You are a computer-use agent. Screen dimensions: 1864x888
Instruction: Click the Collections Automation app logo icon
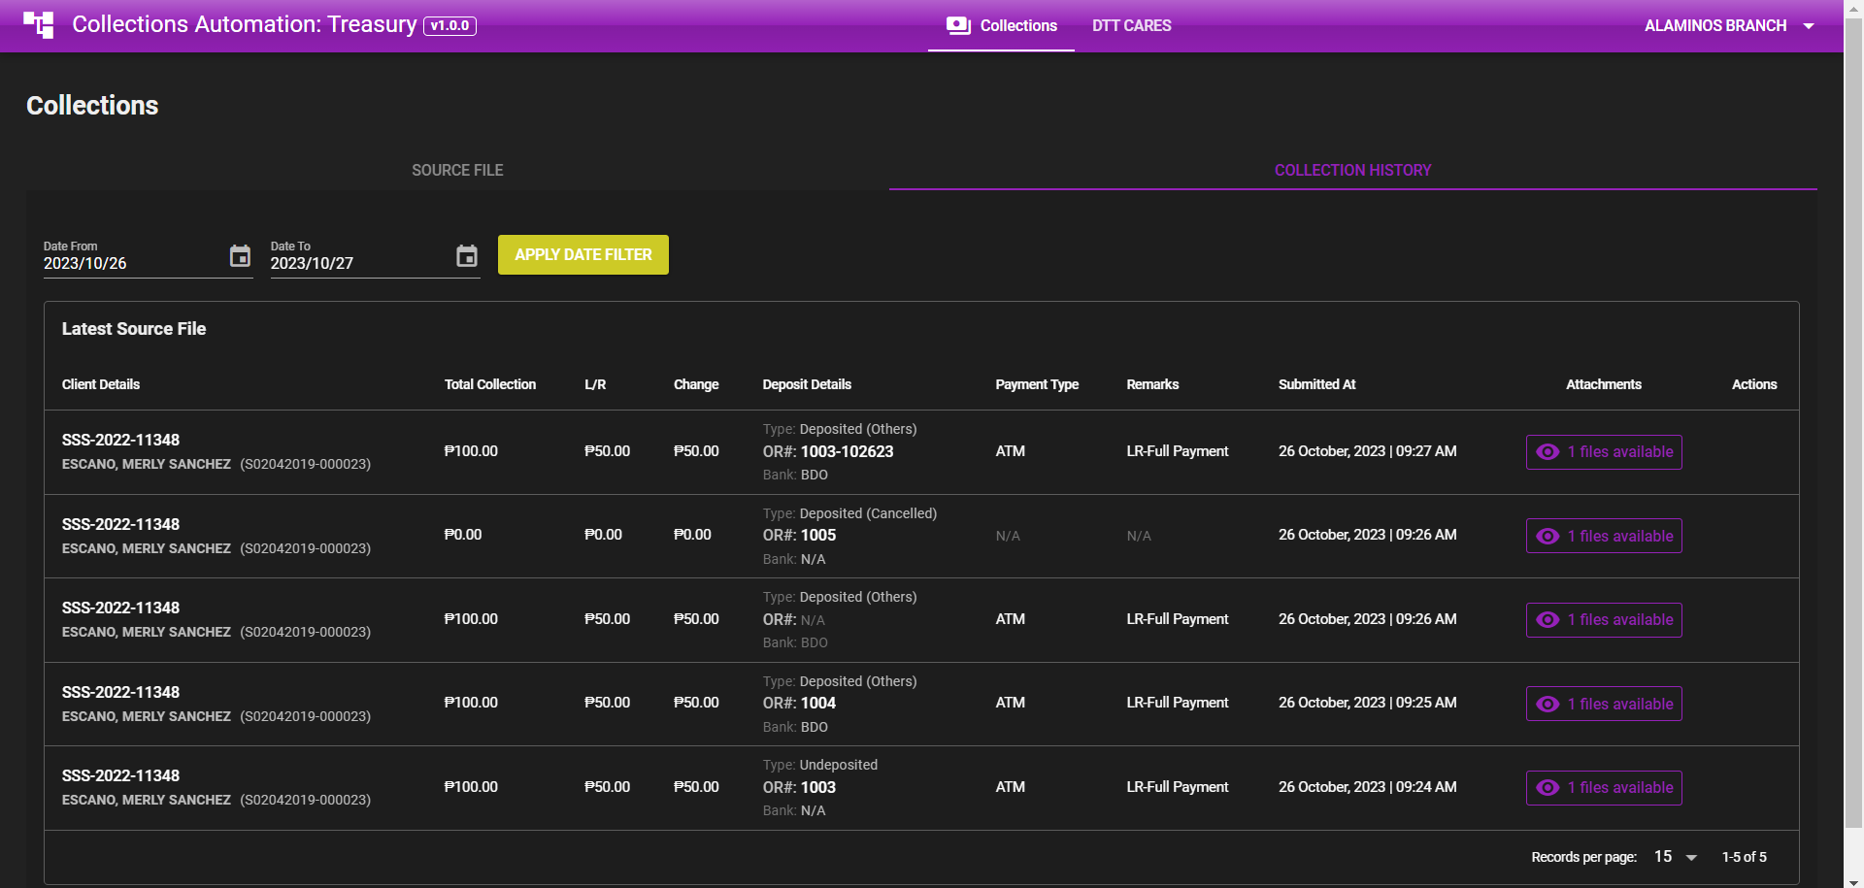[x=38, y=25]
